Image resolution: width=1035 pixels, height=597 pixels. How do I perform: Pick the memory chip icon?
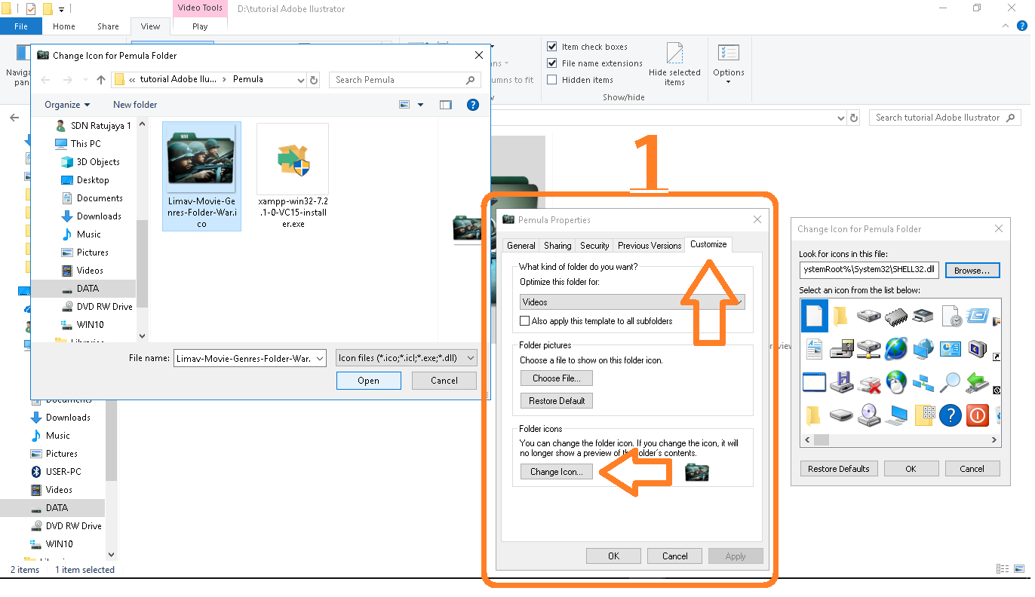(x=896, y=316)
